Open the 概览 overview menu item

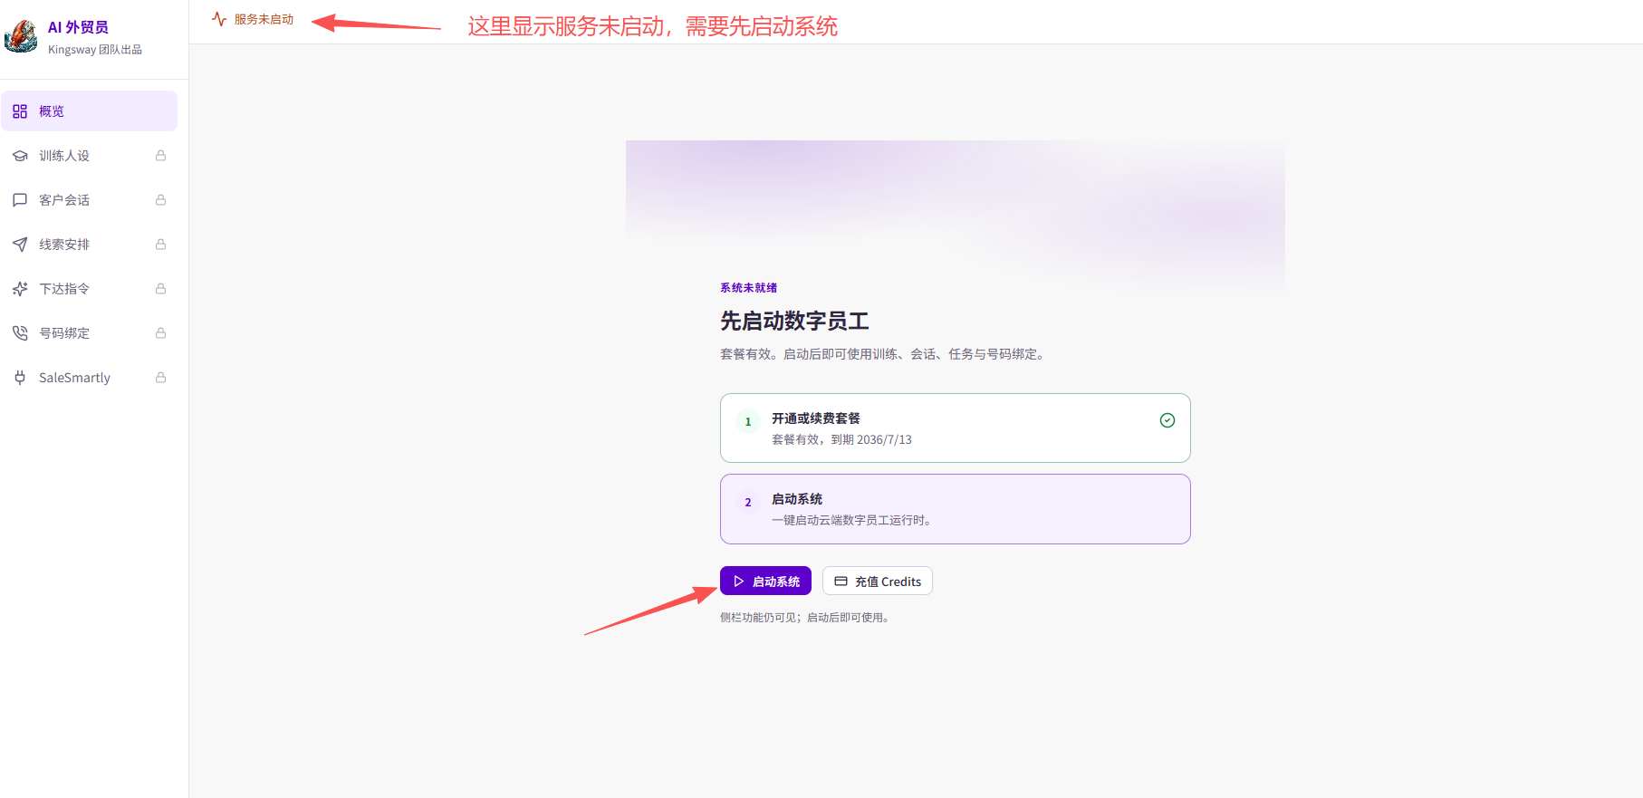[89, 111]
